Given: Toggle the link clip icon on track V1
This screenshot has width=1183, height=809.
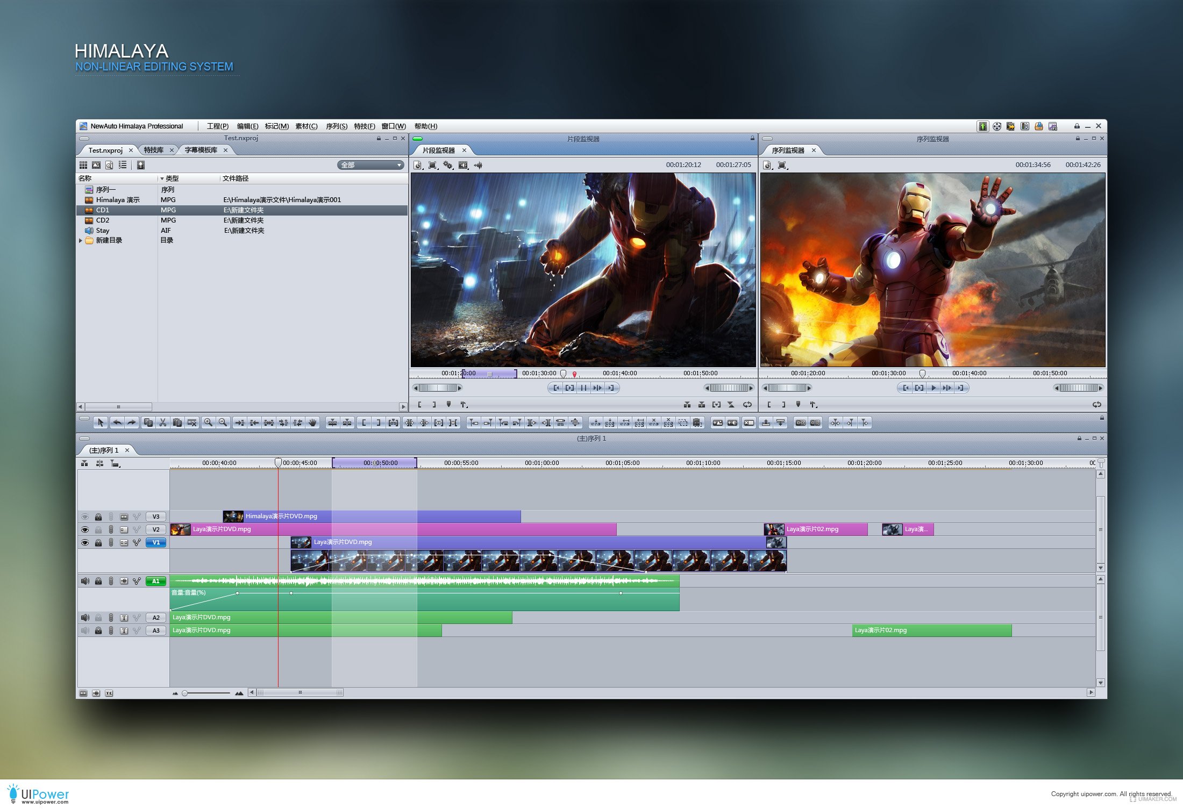Looking at the screenshot, I should (111, 542).
